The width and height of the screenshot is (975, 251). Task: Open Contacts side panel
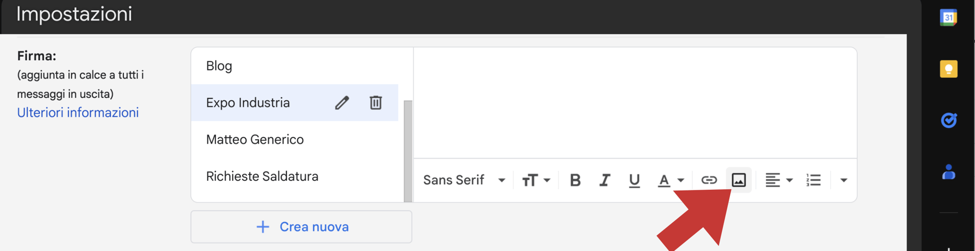click(x=949, y=172)
